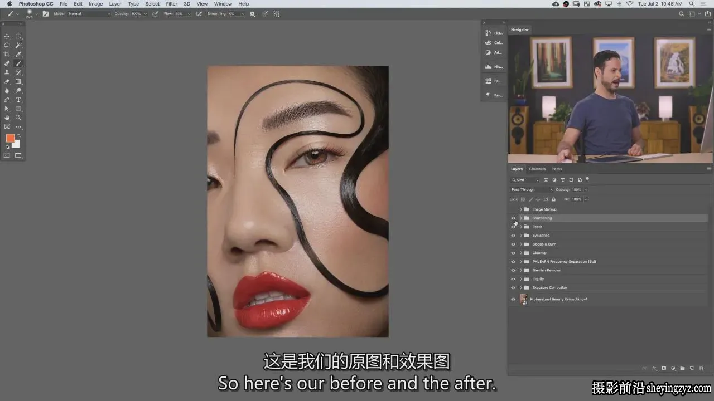Select the Hand tool
This screenshot has height=401, width=714.
(7, 118)
